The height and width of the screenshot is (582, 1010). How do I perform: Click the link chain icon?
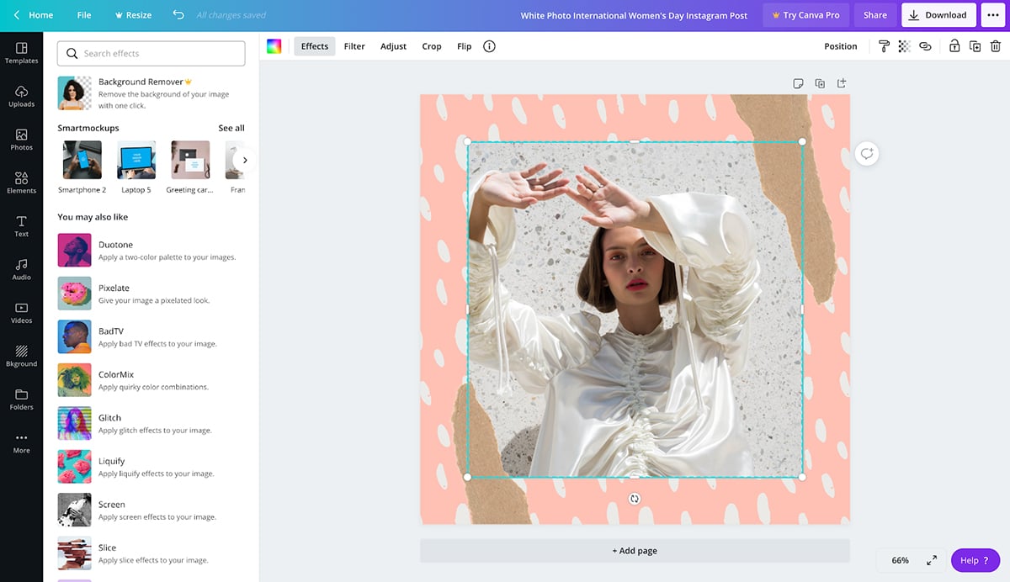(x=925, y=46)
